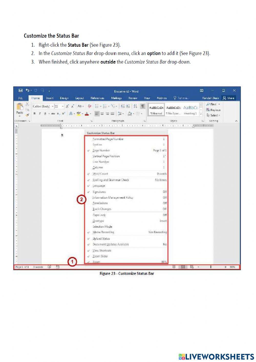Select the Format Painter icon

(x=28, y=115)
